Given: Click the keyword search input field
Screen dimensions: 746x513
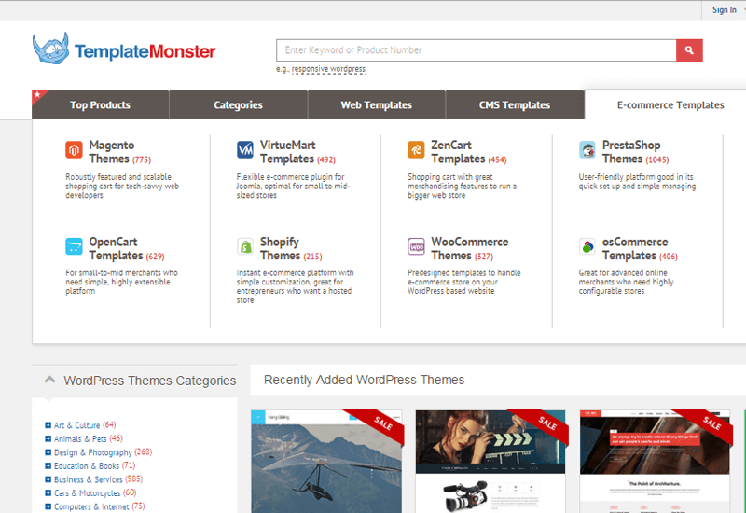Looking at the screenshot, I should 476,50.
